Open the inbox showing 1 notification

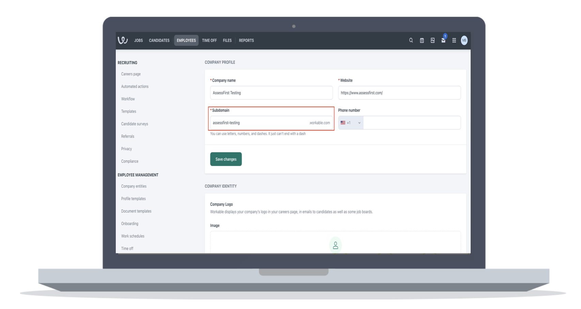pyautogui.click(x=443, y=40)
